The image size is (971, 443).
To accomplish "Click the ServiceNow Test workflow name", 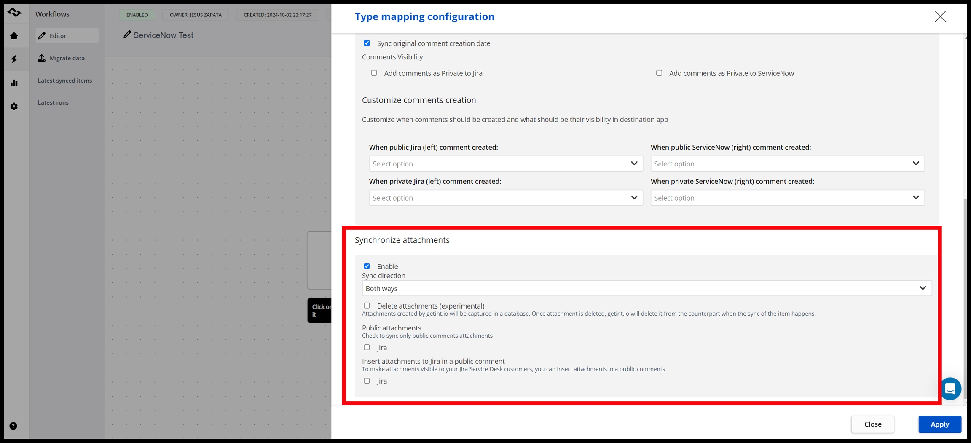I will (164, 35).
